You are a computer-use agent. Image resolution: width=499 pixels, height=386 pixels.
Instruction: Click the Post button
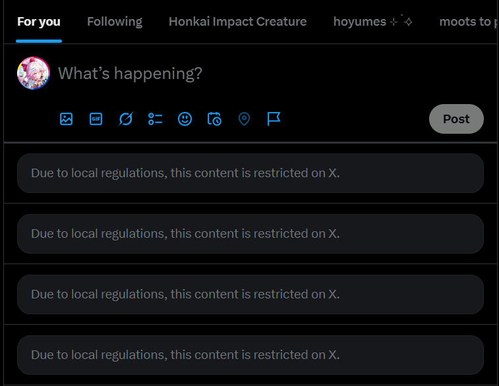point(456,119)
